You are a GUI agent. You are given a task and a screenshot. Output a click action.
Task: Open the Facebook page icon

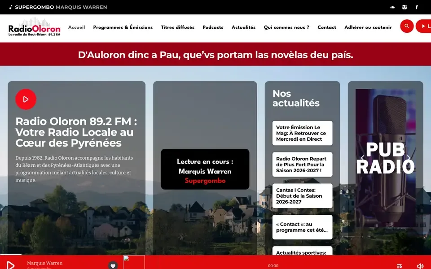417,7
